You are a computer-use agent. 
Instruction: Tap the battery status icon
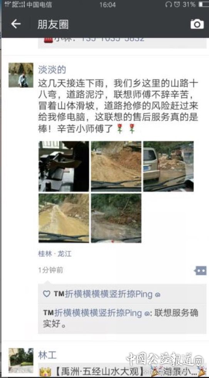(x=204, y=4)
